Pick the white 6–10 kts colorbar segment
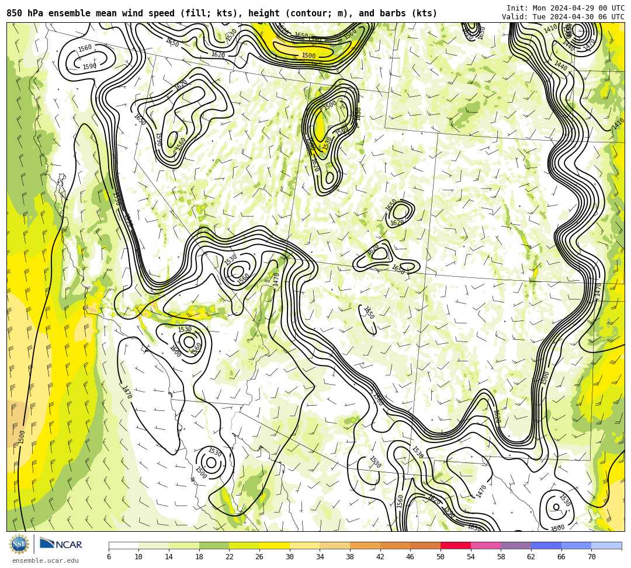The image size is (631, 568). coord(123,545)
